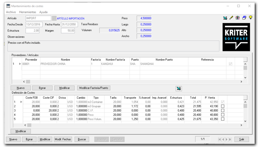Open the Archivo menu
Screen dimensions: 258x147
pyautogui.click(x=11, y=12)
